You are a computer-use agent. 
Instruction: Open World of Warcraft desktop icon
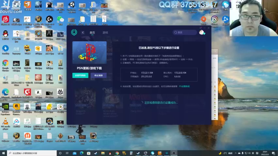pyautogui.click(x=38, y=19)
